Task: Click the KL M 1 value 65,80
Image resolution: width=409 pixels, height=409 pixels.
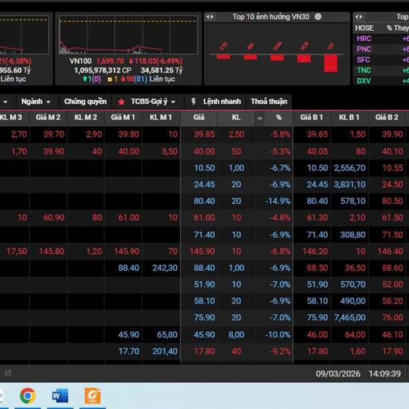Action: pos(167,335)
